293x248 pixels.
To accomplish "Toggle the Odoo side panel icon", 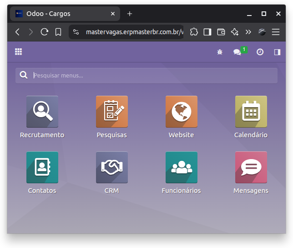I will click(x=277, y=52).
